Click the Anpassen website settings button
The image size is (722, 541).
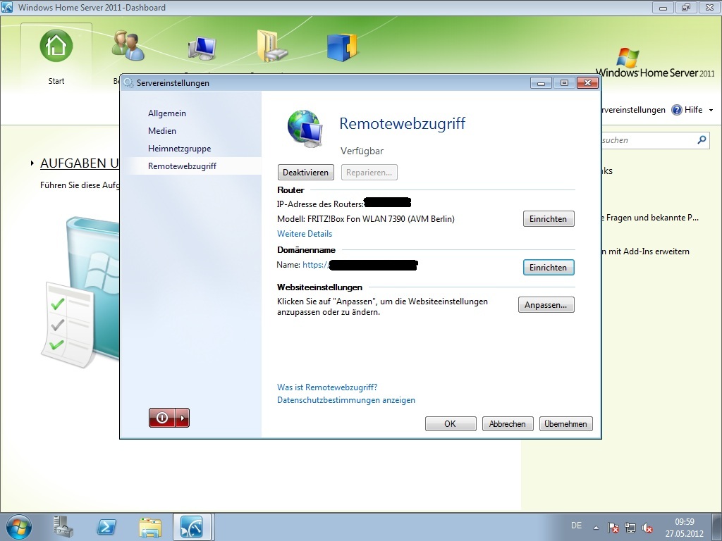click(x=546, y=305)
